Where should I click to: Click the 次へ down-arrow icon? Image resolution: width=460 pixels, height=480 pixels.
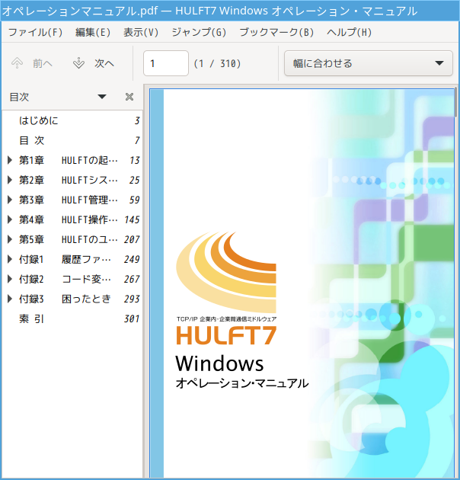click(x=78, y=63)
